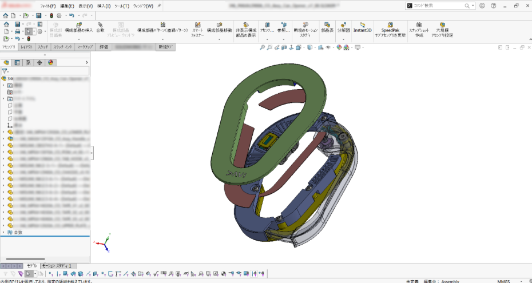This screenshot has height=283, width=532.
Task: Open the スマートファスナー (Smart Fasteners) tool
Action: (x=197, y=29)
